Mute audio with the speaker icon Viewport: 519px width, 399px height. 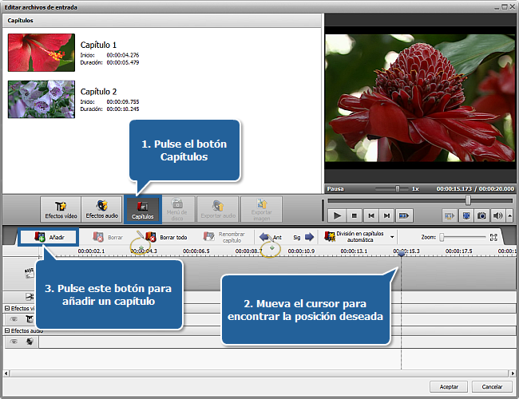[x=498, y=215]
